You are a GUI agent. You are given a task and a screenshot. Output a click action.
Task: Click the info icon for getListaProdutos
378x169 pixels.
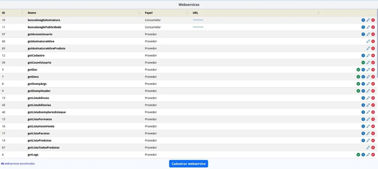click(x=363, y=140)
